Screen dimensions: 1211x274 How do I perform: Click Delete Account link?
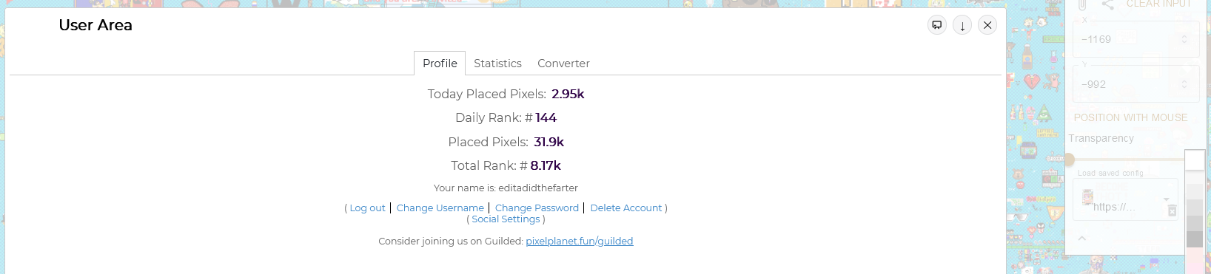(625, 208)
